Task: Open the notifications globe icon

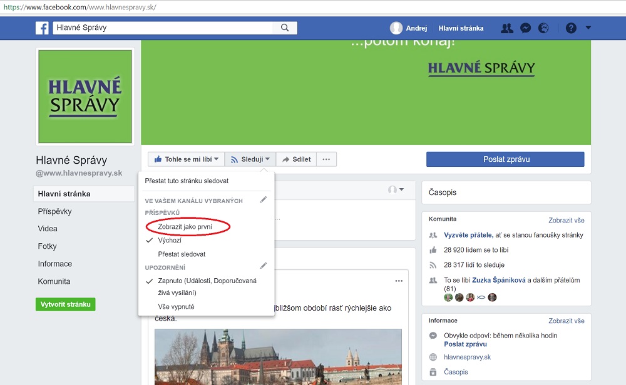Action: pos(543,28)
